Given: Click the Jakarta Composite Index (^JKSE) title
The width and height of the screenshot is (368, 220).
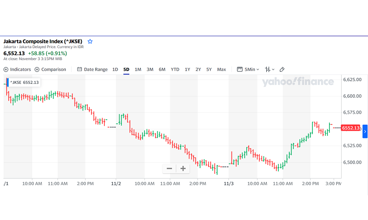Looking at the screenshot, I should tap(43, 41).
